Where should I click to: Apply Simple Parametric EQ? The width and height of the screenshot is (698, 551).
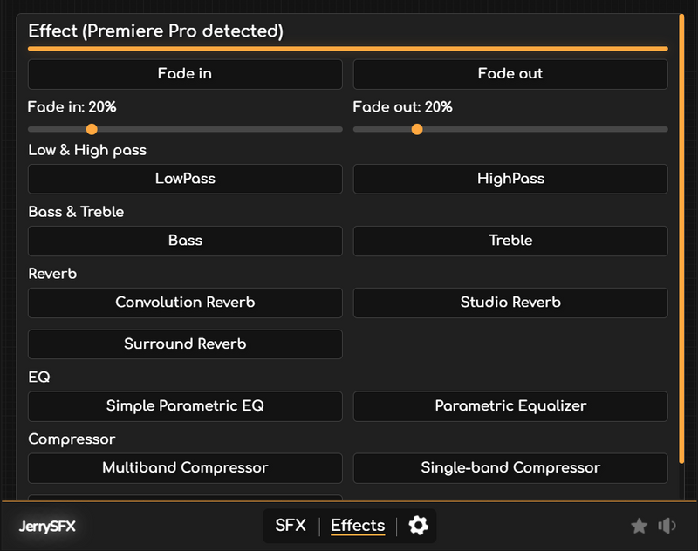185,406
